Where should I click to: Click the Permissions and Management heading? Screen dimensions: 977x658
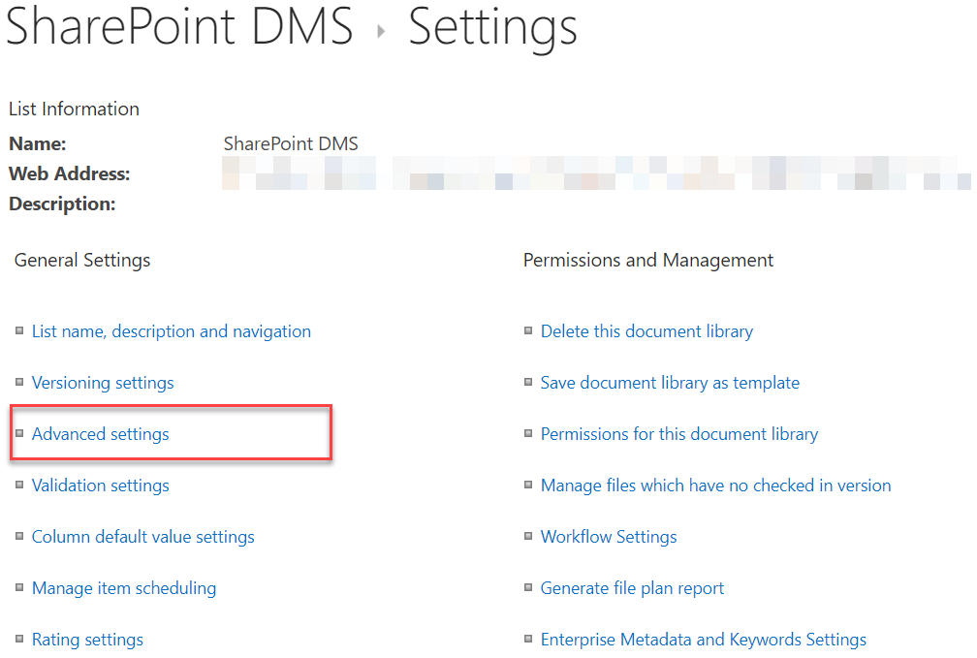tap(648, 261)
